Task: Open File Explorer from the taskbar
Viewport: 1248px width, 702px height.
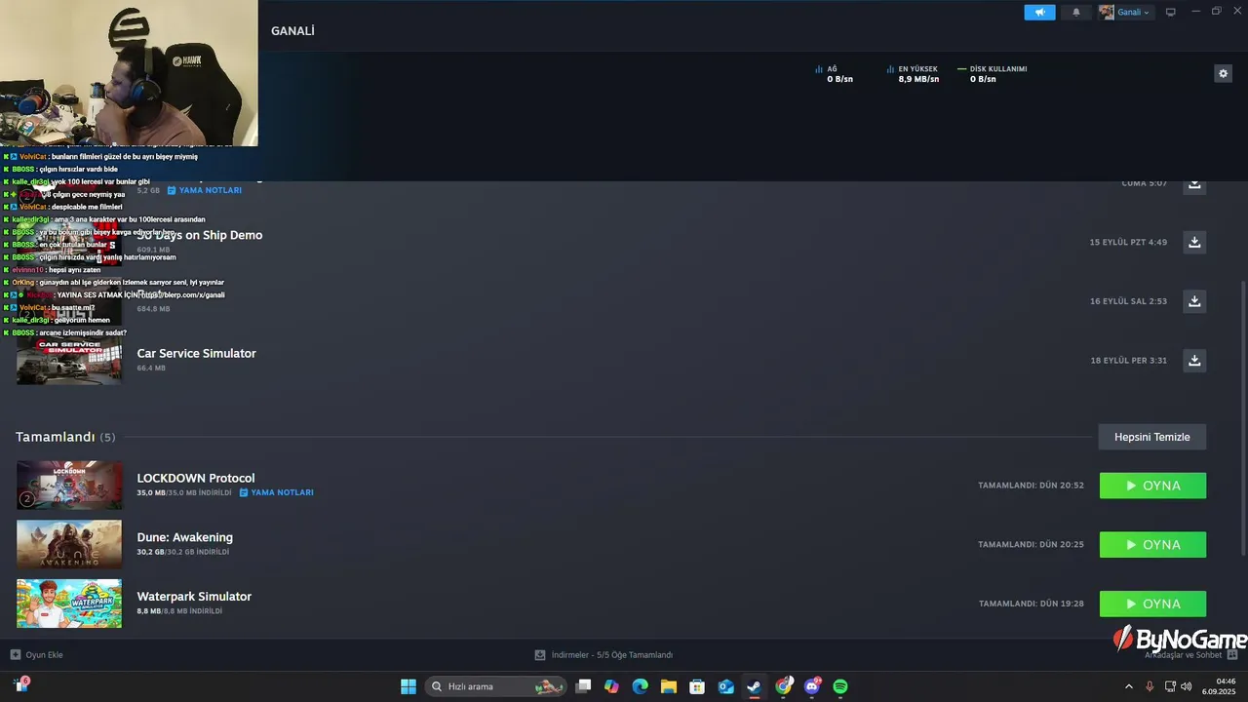Action: [669, 686]
